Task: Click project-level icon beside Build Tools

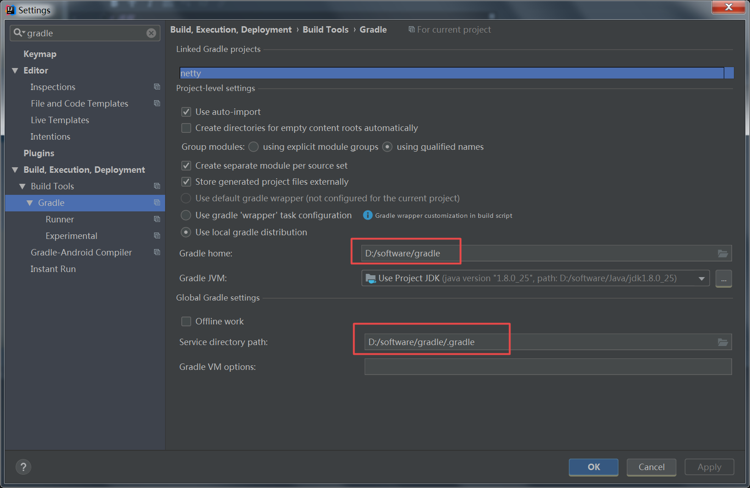Action: point(157,186)
